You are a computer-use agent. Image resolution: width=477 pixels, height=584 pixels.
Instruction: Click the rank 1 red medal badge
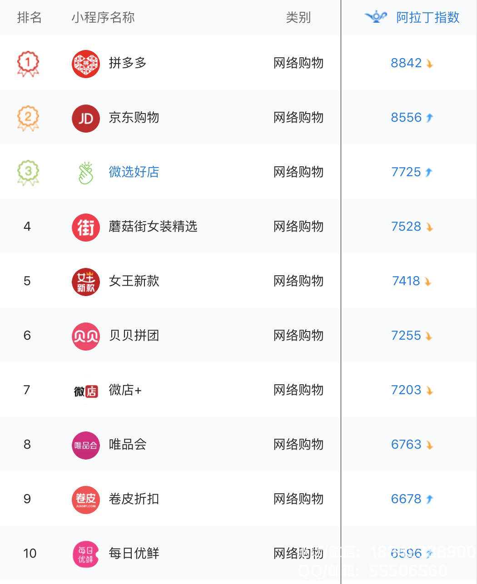[x=28, y=63]
